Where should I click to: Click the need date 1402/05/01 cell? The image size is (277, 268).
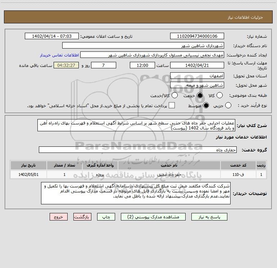pyautogui.click(x=28, y=175)
